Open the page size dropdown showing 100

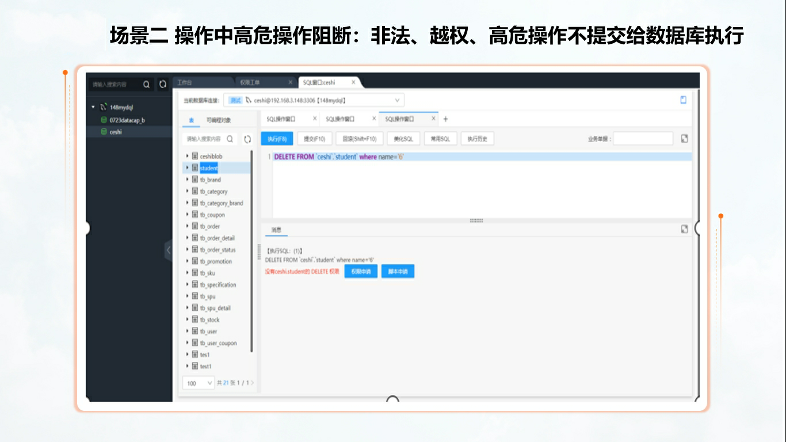point(200,383)
